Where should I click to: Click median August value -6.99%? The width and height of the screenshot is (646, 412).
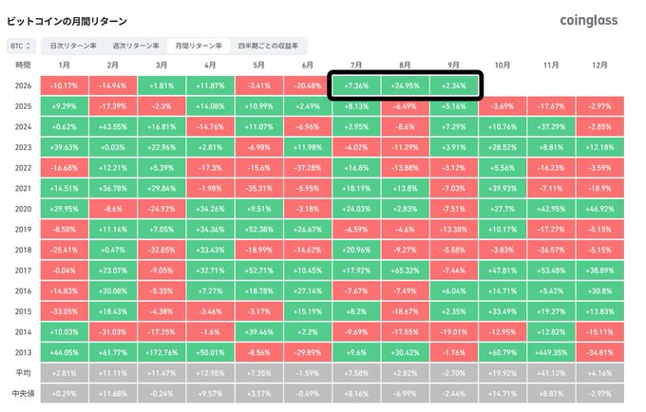(405, 393)
